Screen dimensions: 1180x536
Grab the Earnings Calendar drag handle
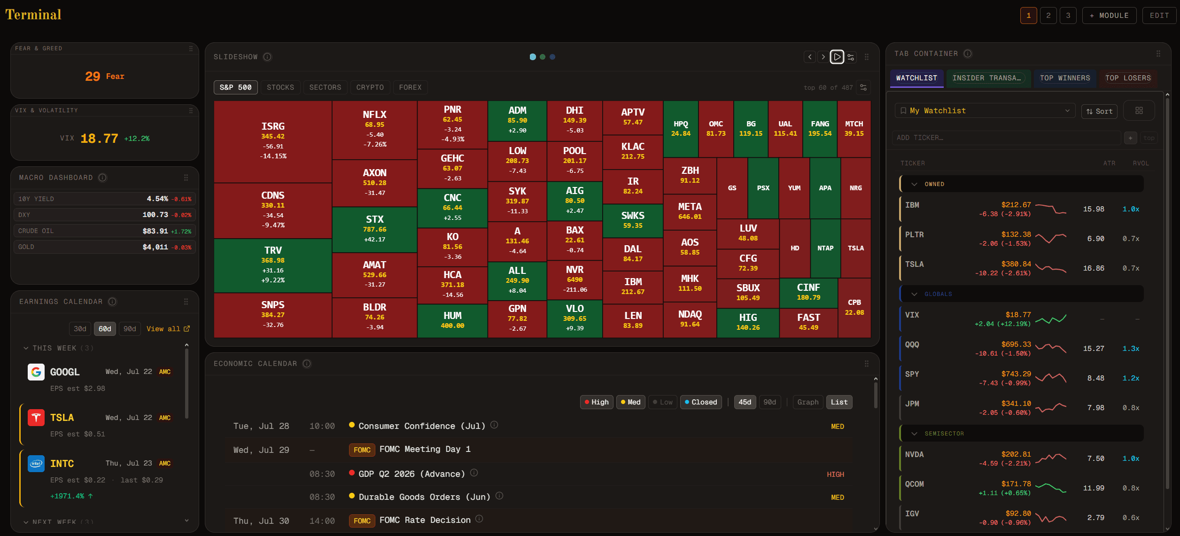(186, 302)
